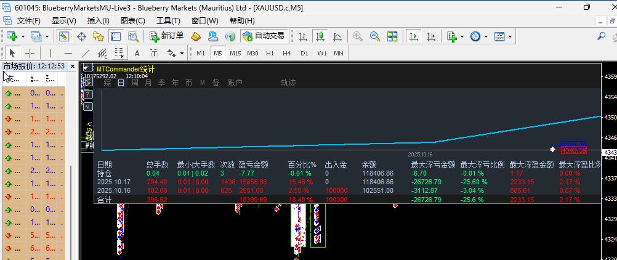Click the signals broadcast icon
This screenshot has height=260, width=617.
coord(230,36)
